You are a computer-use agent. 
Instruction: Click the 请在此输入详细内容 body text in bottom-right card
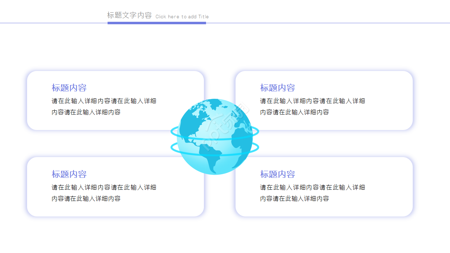coord(313,193)
